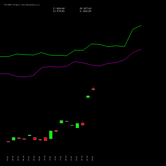
Task: Click the open price value O: 373.05
Action: (x=59, y=11)
